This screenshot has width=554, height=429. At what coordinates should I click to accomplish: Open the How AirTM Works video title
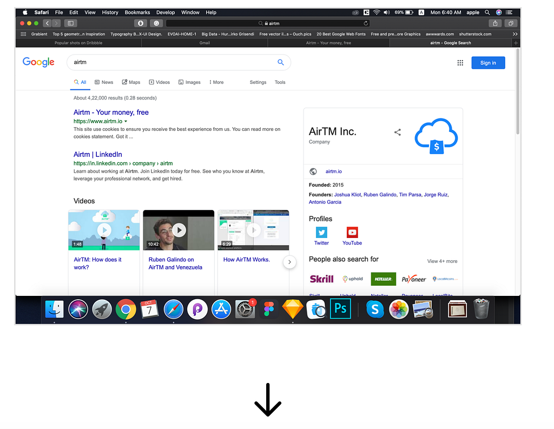[x=247, y=260]
